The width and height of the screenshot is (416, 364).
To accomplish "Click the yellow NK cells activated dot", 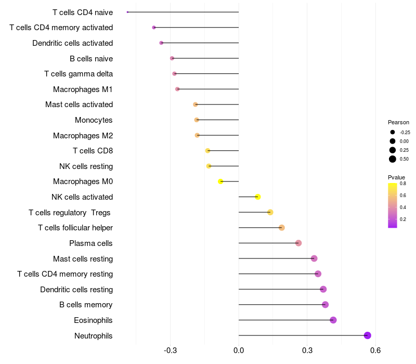I will tap(258, 197).
